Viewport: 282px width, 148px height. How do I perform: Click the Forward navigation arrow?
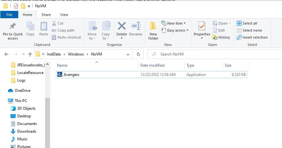click(x=16, y=54)
